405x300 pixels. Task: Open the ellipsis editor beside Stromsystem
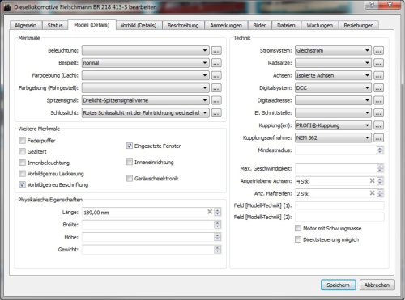click(x=378, y=51)
